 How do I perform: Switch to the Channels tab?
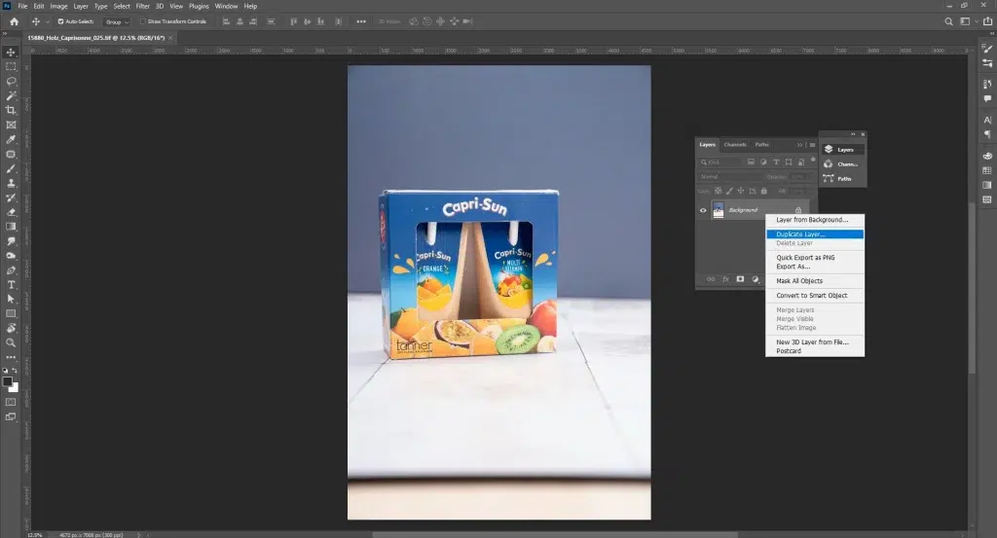(735, 145)
